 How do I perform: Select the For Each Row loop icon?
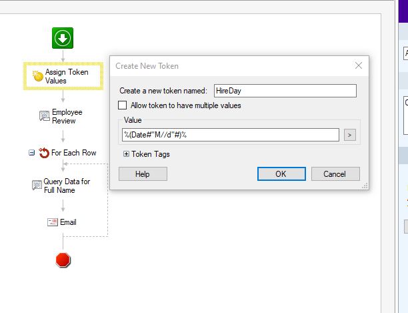click(x=44, y=153)
